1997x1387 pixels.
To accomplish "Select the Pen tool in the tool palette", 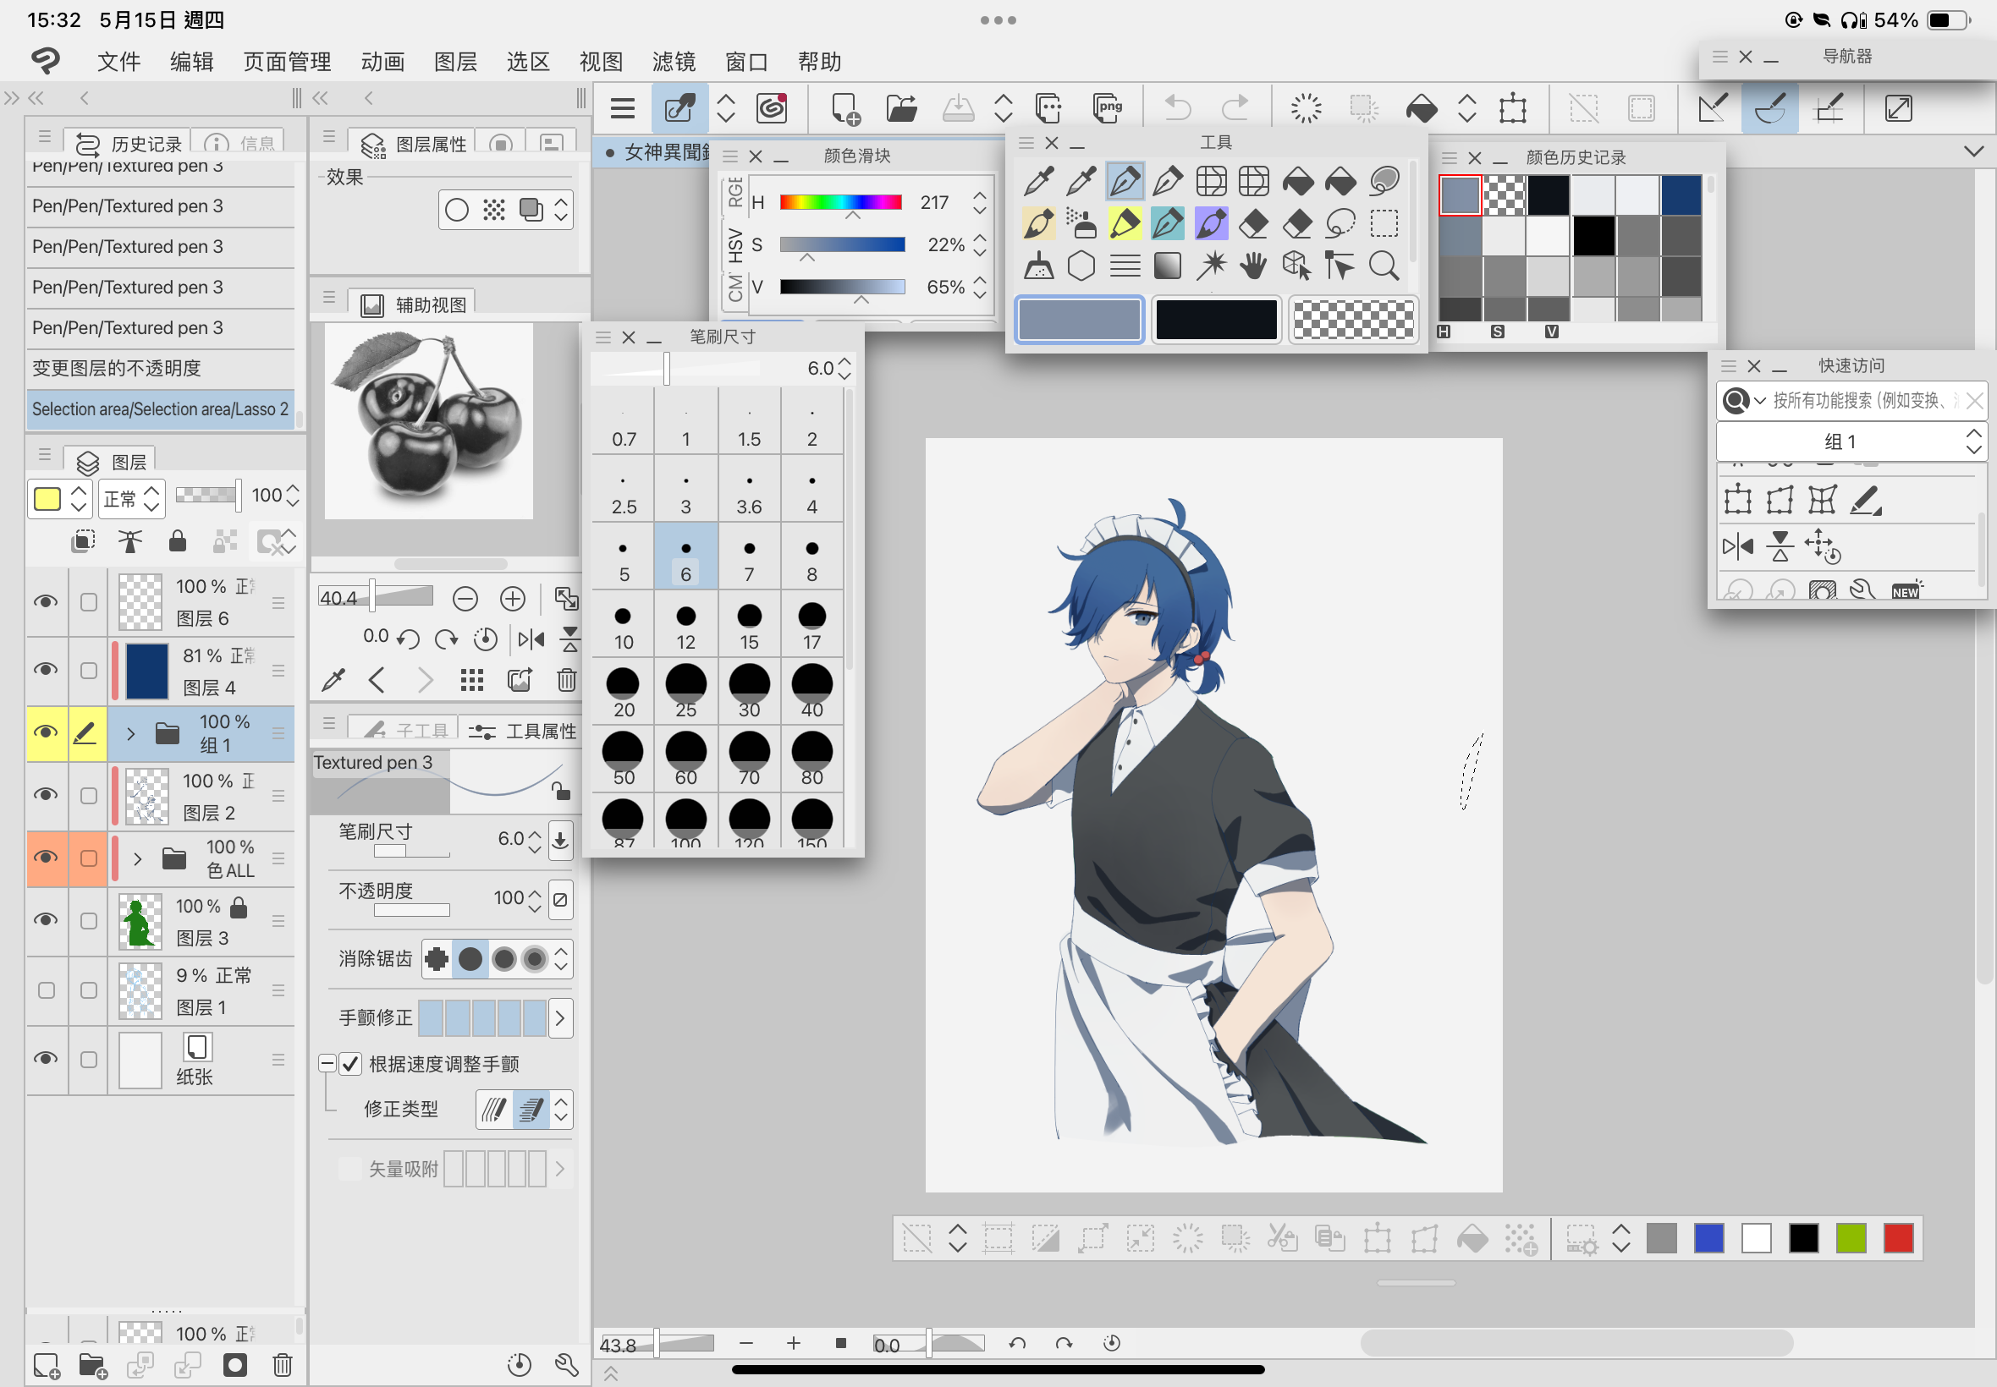I will pyautogui.click(x=1124, y=182).
